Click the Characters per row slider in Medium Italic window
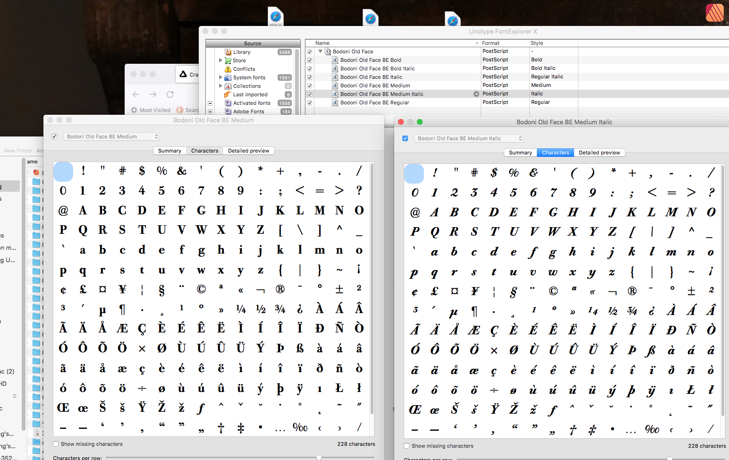729x460 pixels. pos(591,458)
